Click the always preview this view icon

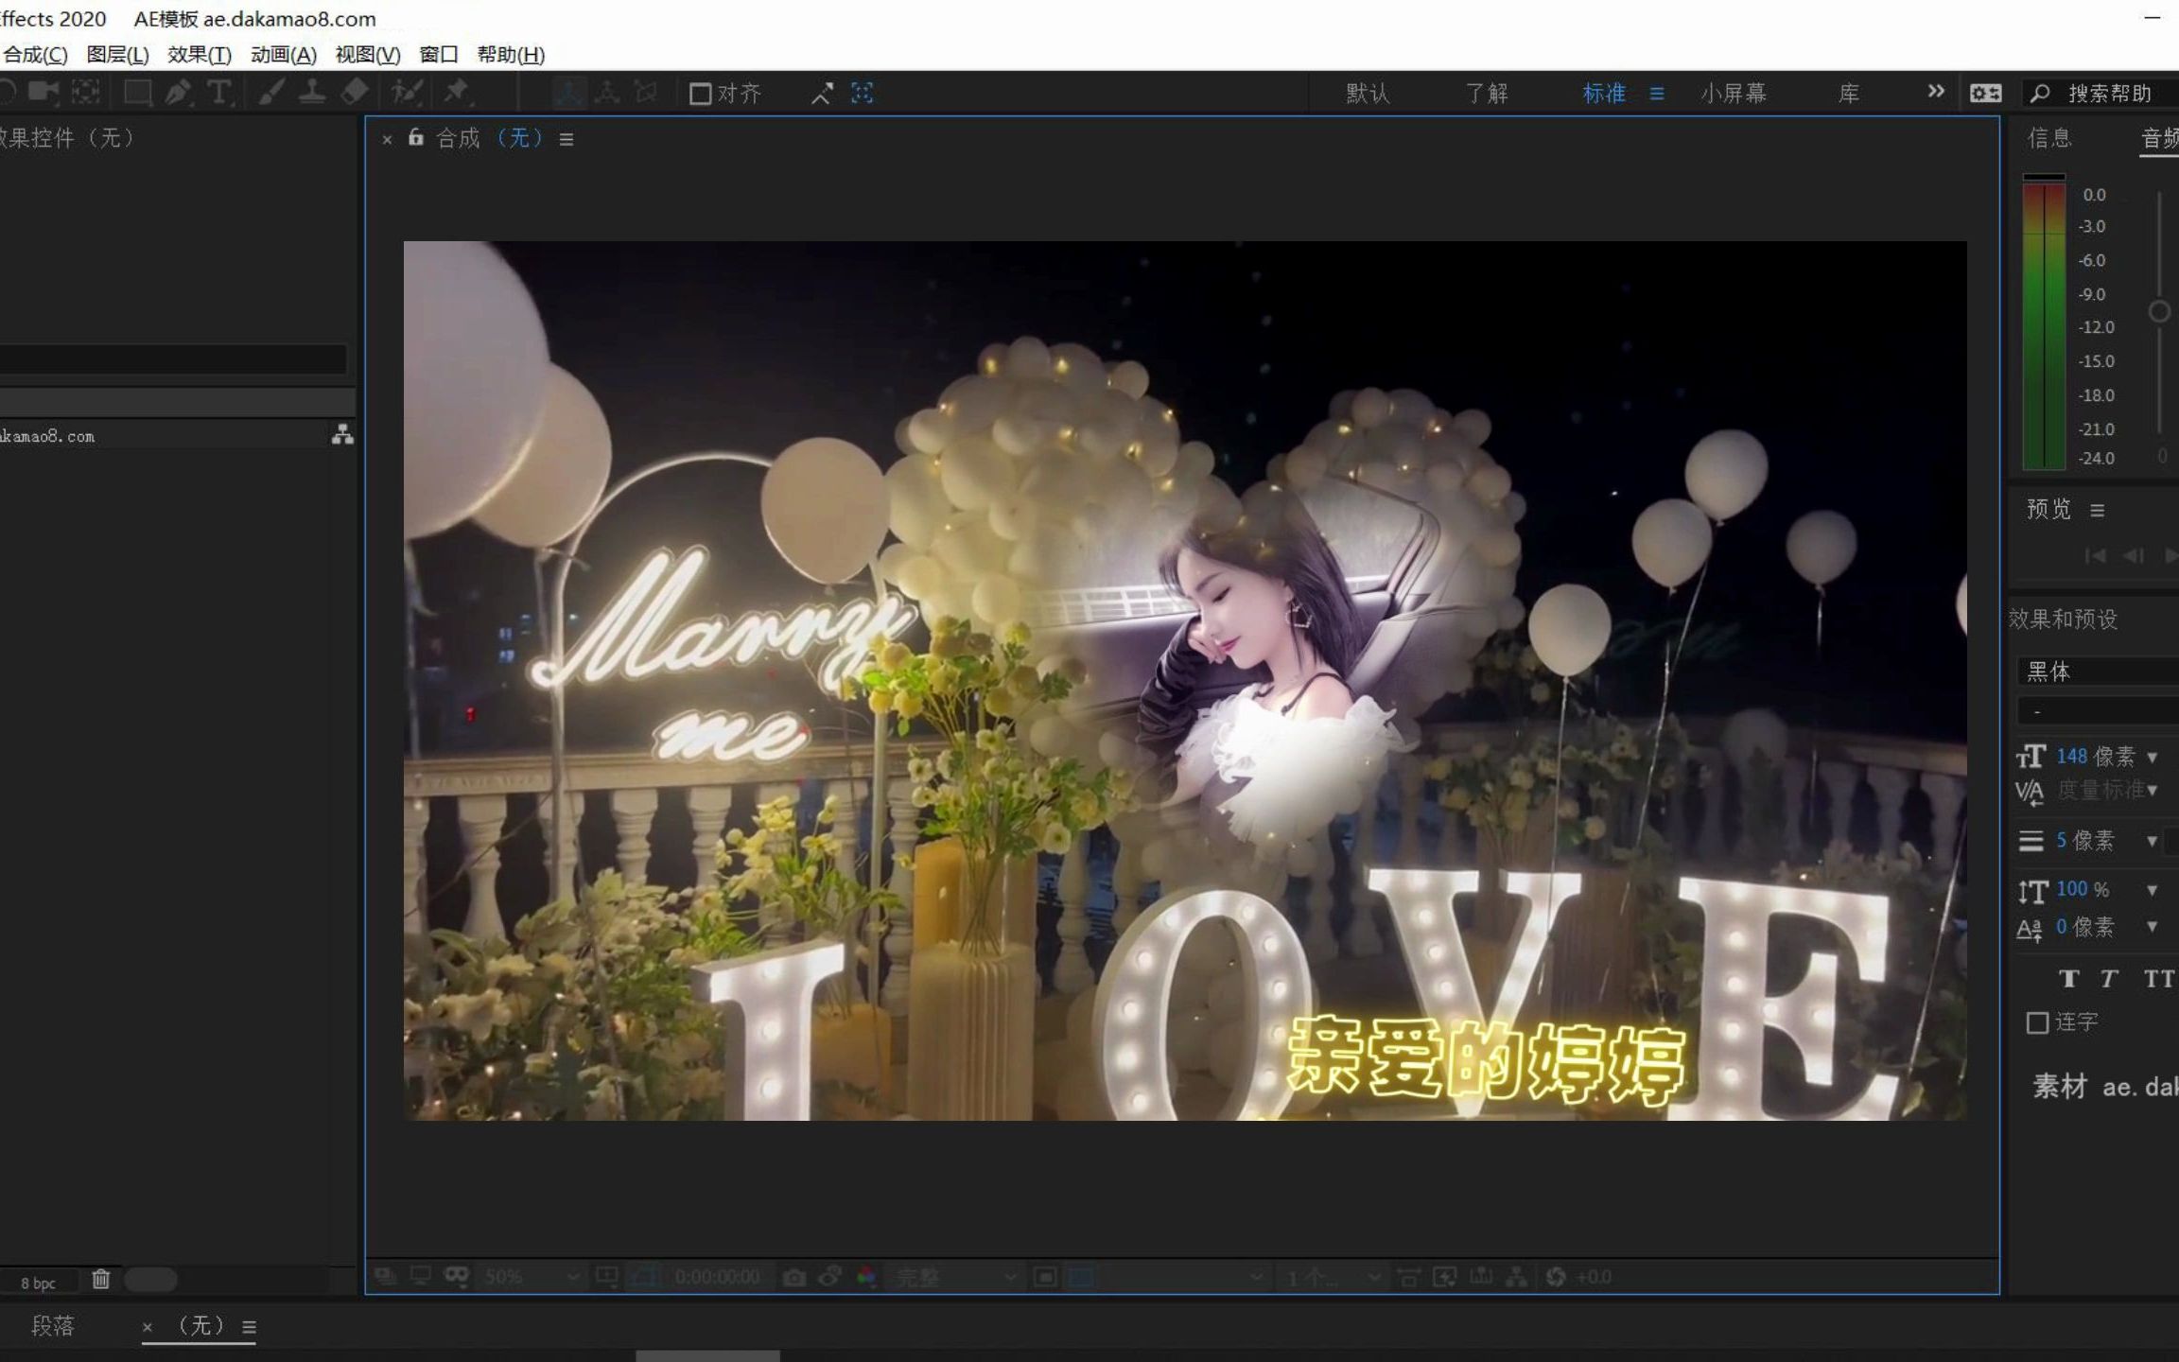(386, 1277)
